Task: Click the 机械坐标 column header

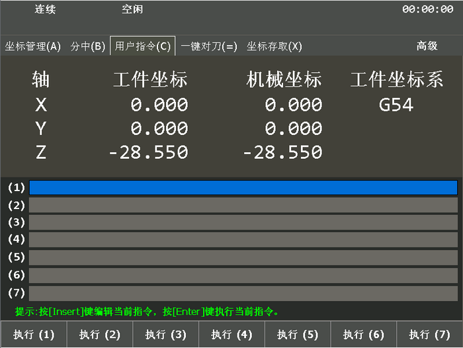Action: [284, 79]
